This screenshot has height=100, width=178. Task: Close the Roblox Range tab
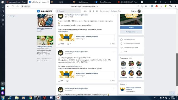(x=48, y=2)
